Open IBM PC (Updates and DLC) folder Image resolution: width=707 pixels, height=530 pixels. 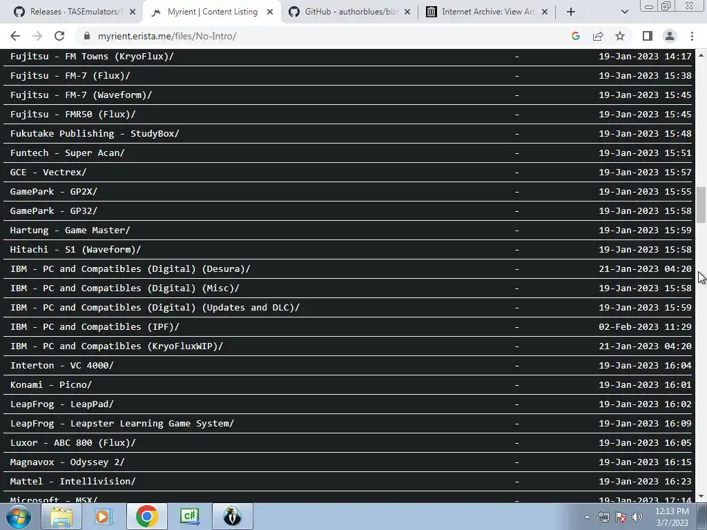tap(155, 308)
